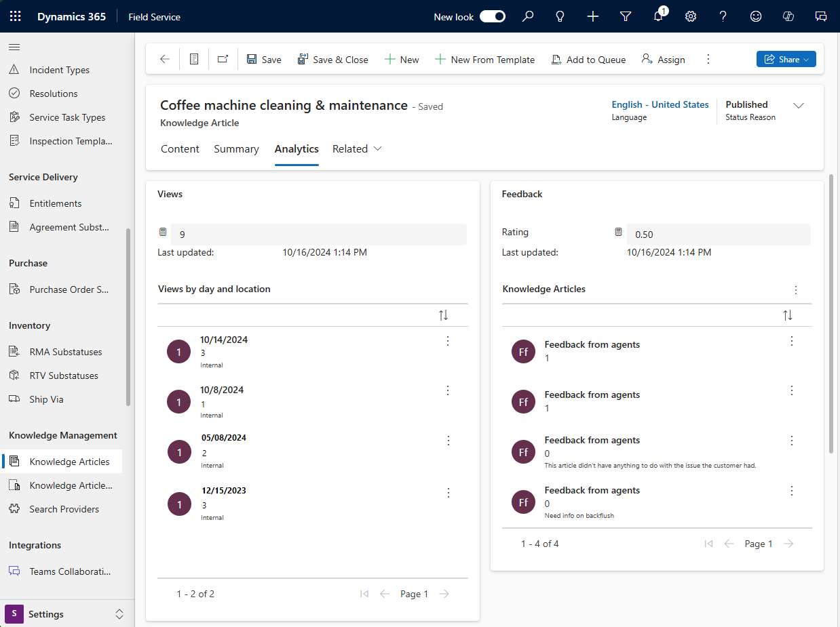This screenshot has height=627, width=840.
Task: Sort the Views by day list
Action: [x=443, y=315]
